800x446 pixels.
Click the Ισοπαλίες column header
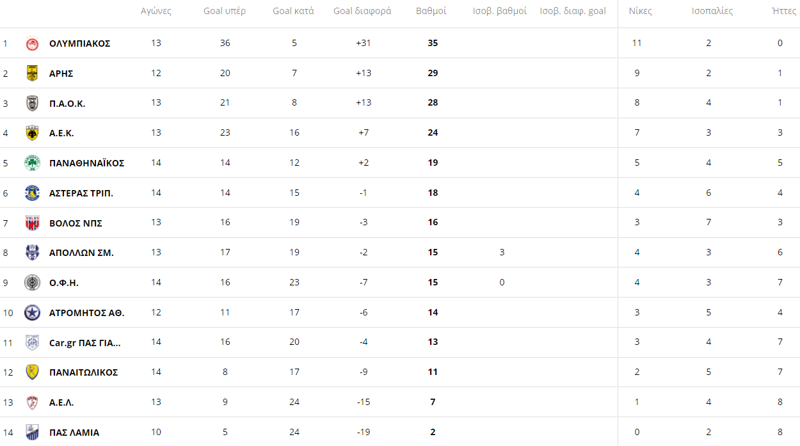712,11
